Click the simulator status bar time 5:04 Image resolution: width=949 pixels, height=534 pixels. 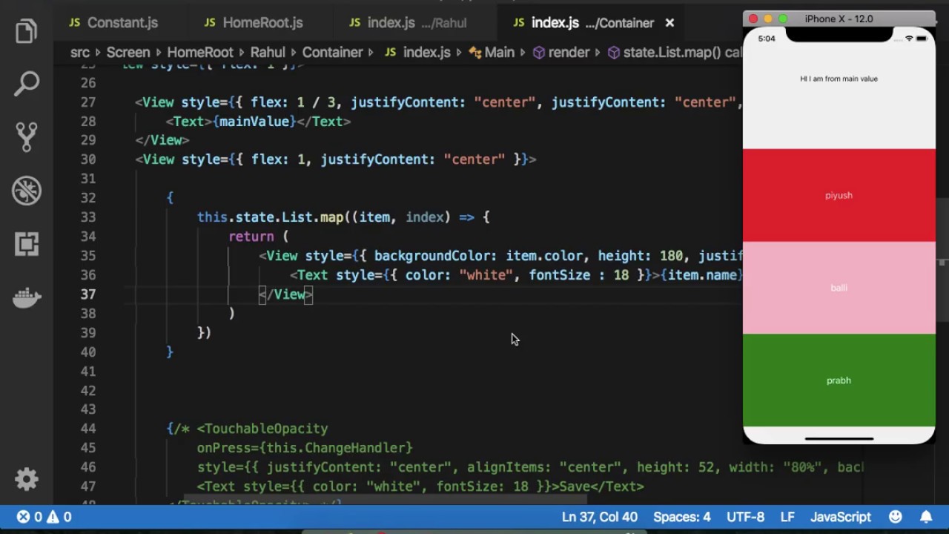[767, 39]
